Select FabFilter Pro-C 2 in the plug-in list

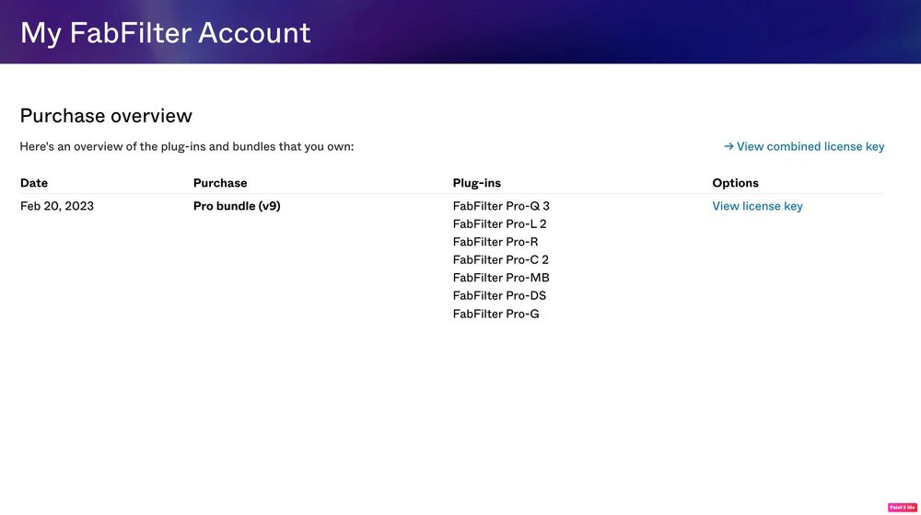500,259
